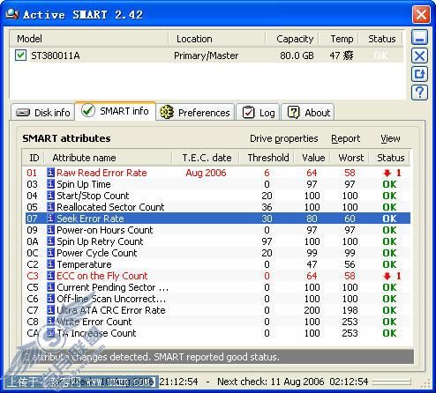Click the drive list Status column header
The image size is (436, 393).
(381, 39)
